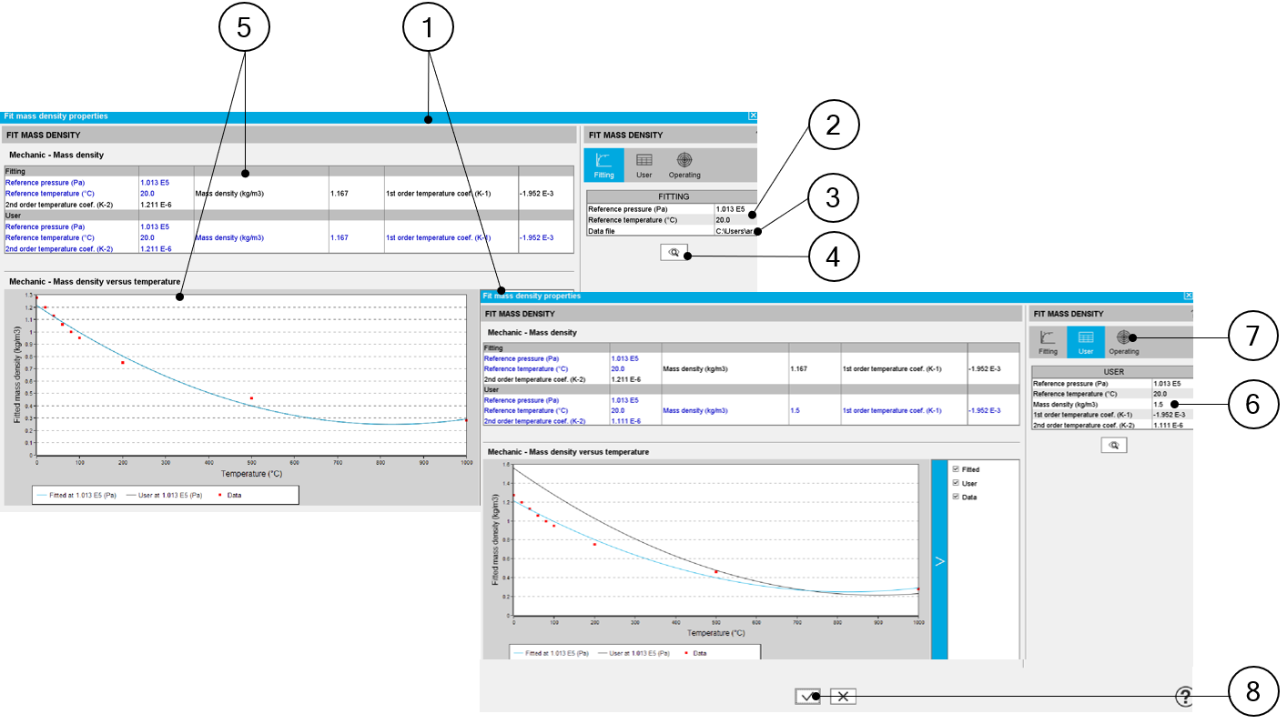Edit Mass density value 1.5 in USER table
The image size is (1287, 724).
[1170, 404]
